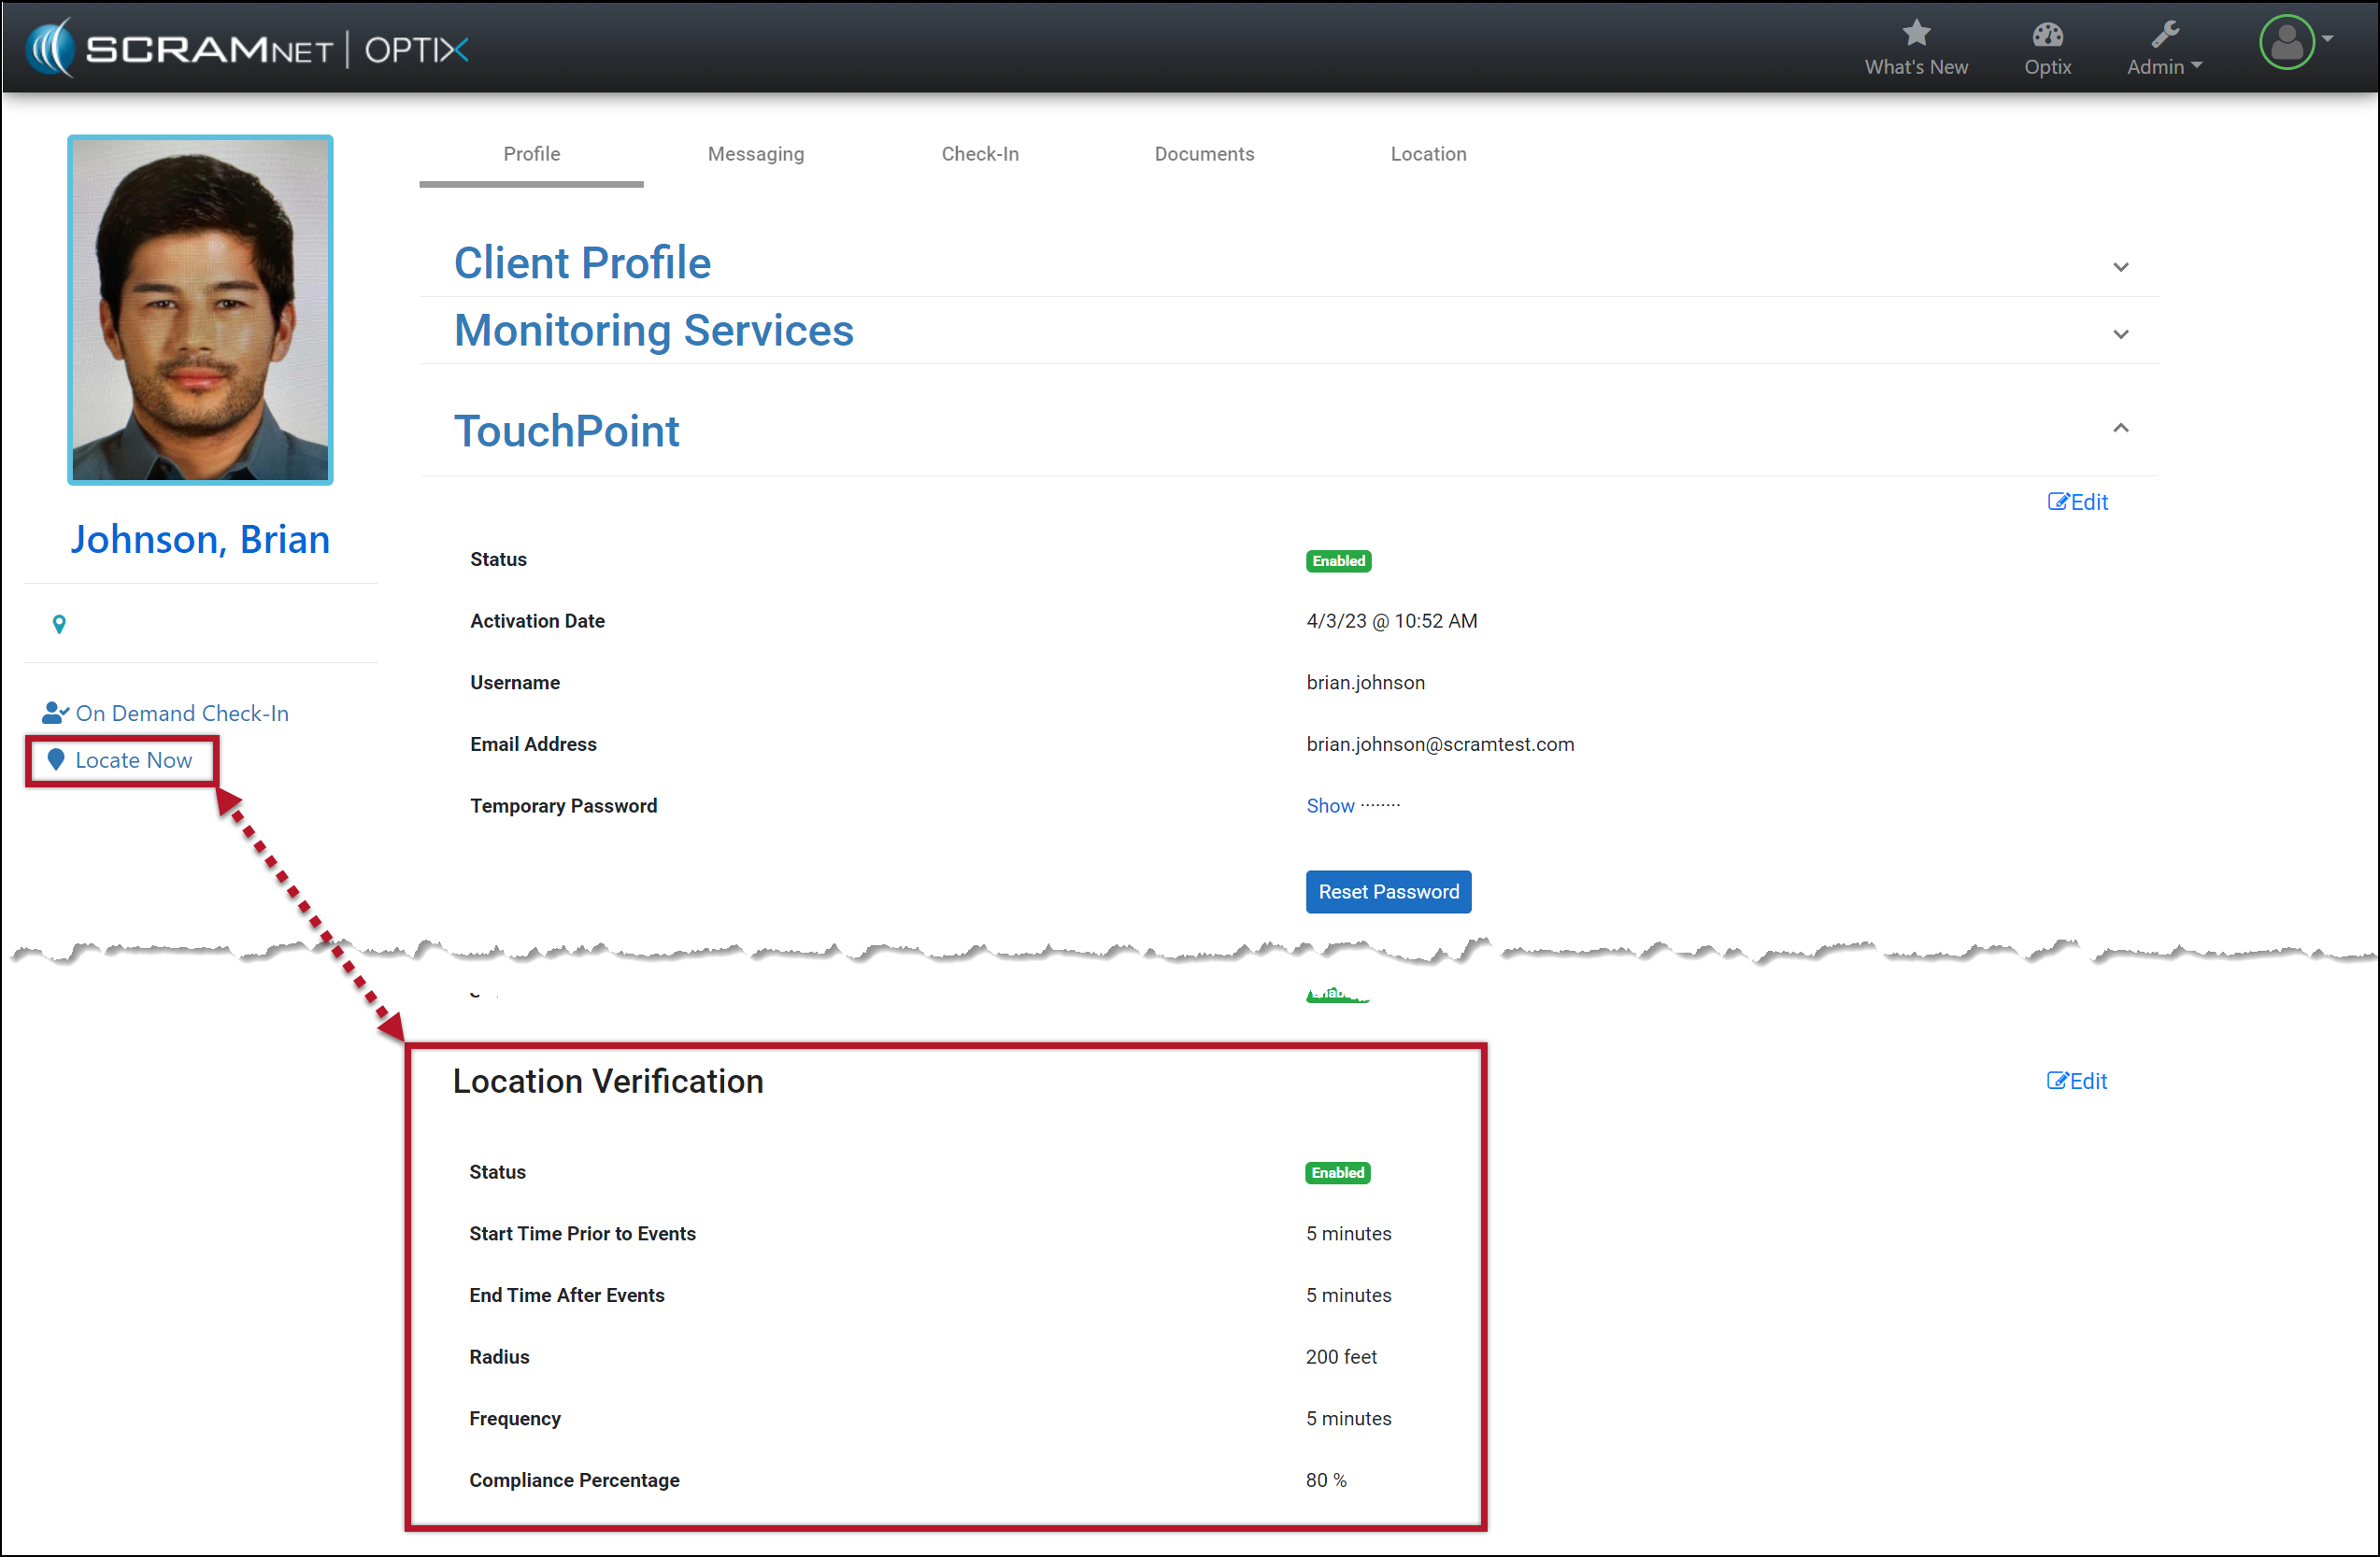Click Brian Johnson's profile photo
Image resolution: width=2380 pixels, height=1557 pixels.
[200, 310]
